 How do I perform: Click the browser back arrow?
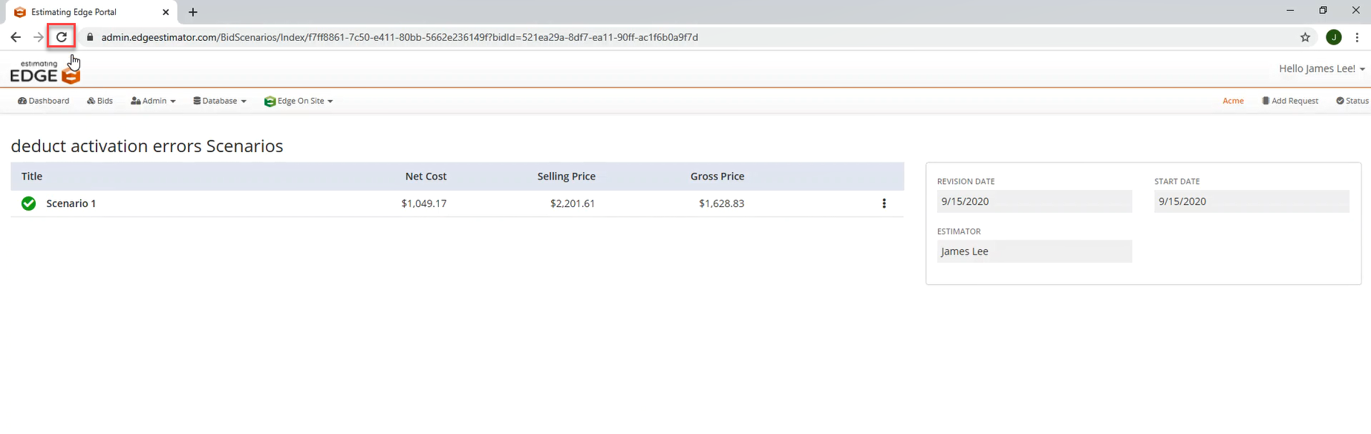click(x=16, y=37)
